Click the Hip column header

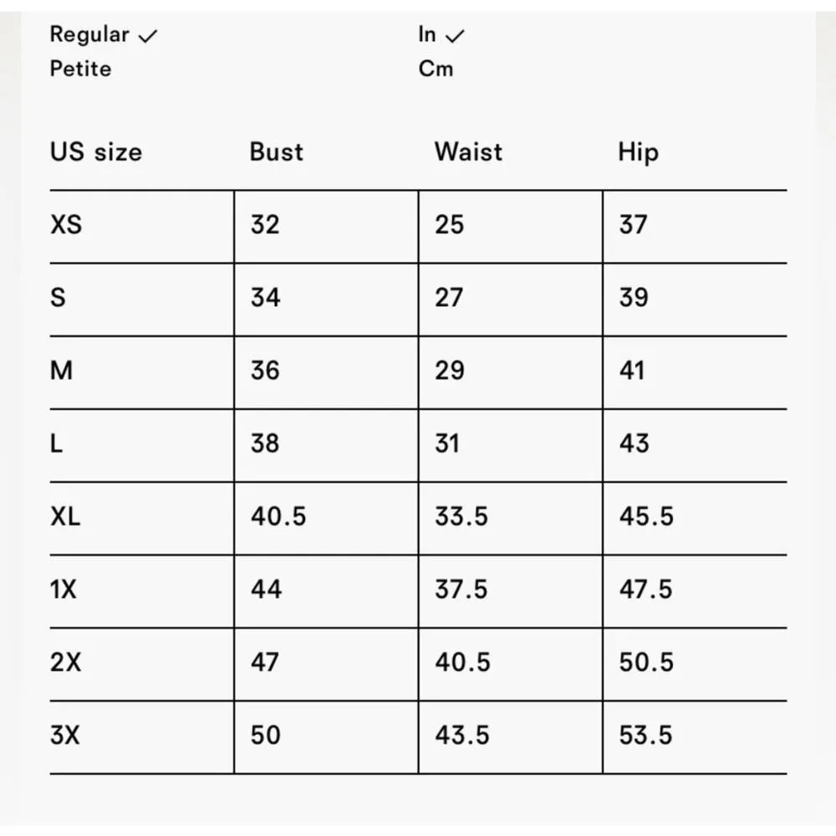click(x=638, y=153)
